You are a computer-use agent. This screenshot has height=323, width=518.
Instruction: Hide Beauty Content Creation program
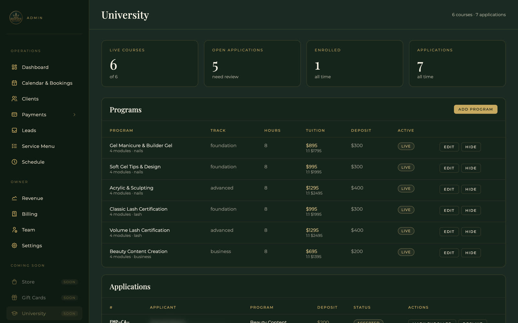pyautogui.click(x=471, y=253)
